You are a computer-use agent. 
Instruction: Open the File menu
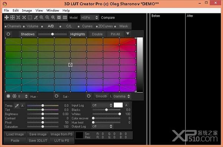[x=6, y=10]
